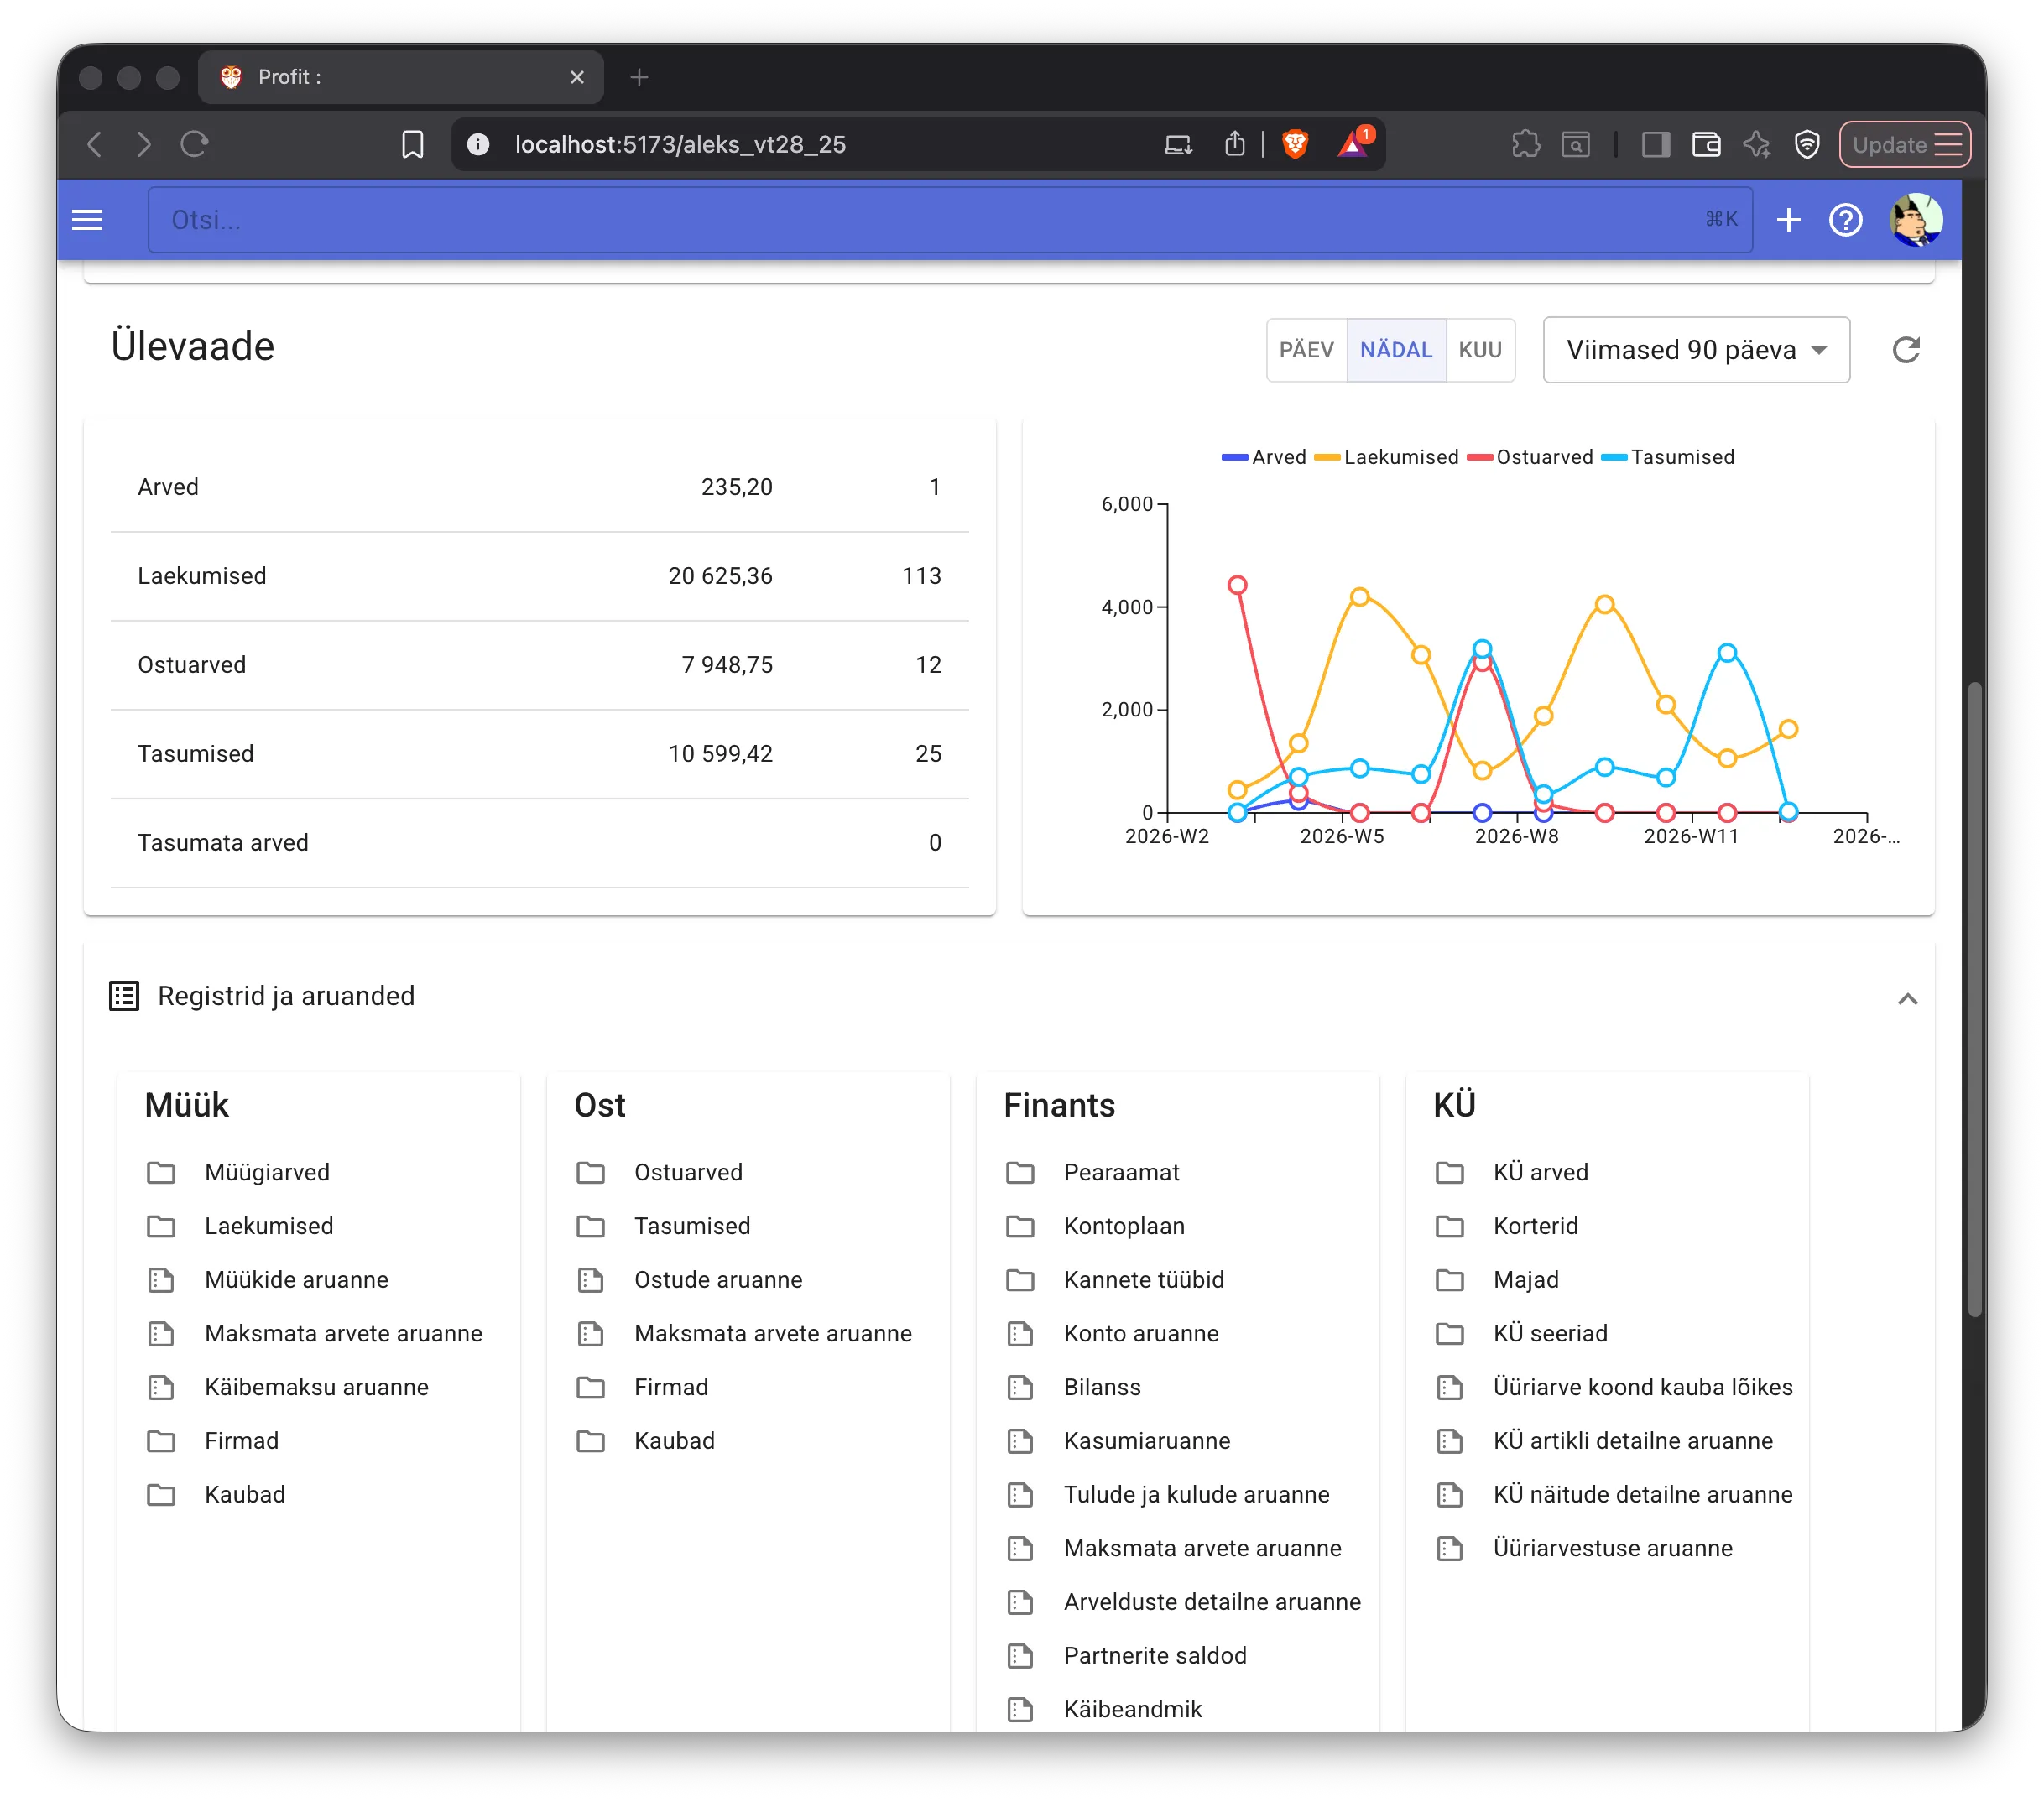Open the hamburger navigation menu
The height and width of the screenshot is (1802, 2044).
coord(88,220)
